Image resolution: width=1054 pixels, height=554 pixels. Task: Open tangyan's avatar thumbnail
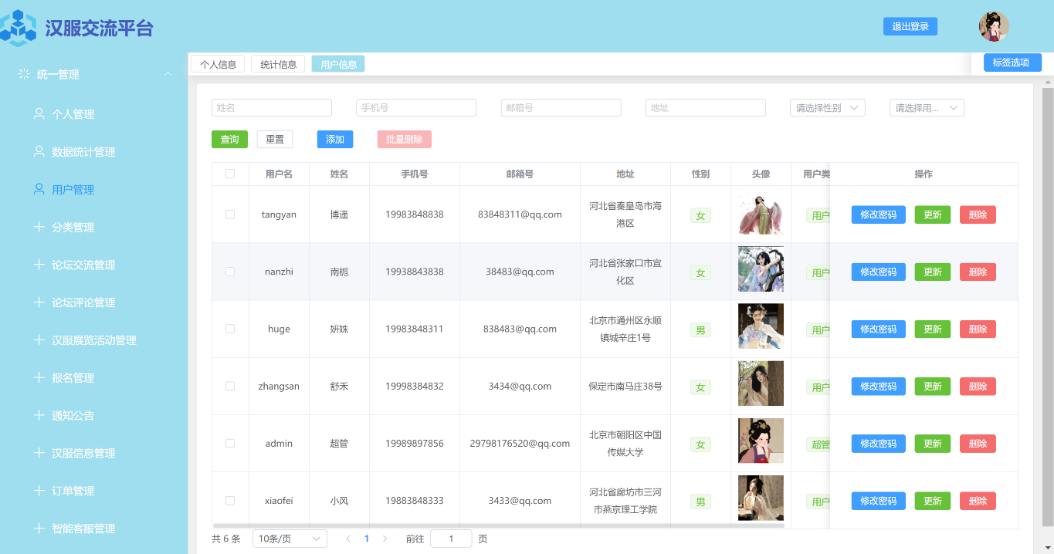tap(761, 214)
